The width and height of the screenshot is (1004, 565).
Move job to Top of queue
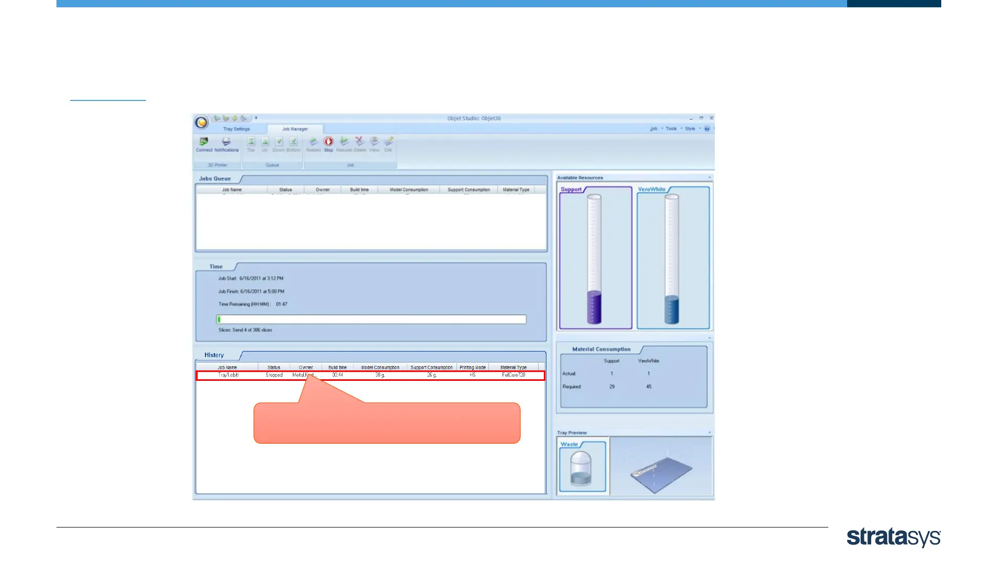click(x=251, y=142)
